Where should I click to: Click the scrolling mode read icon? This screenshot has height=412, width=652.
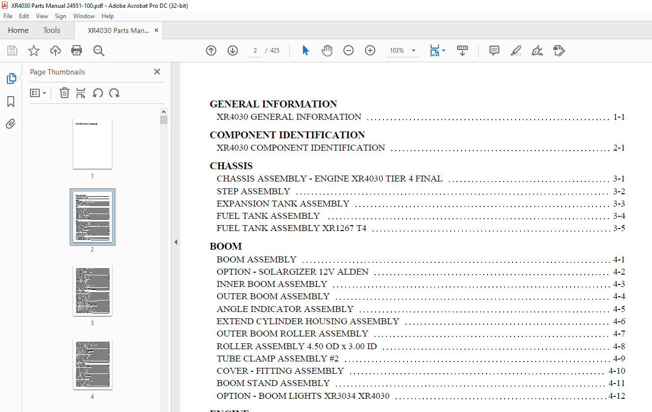[x=462, y=51]
